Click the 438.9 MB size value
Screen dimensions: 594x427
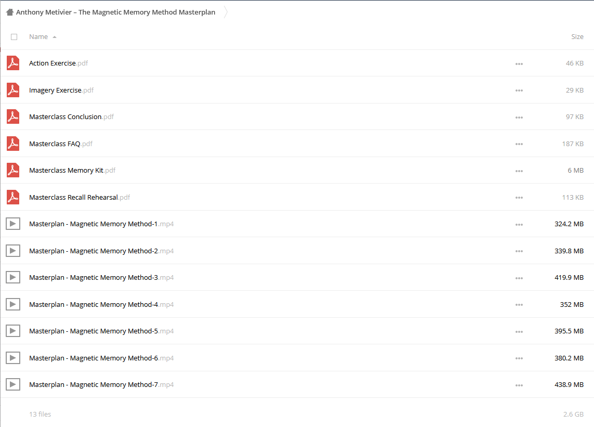(569, 384)
